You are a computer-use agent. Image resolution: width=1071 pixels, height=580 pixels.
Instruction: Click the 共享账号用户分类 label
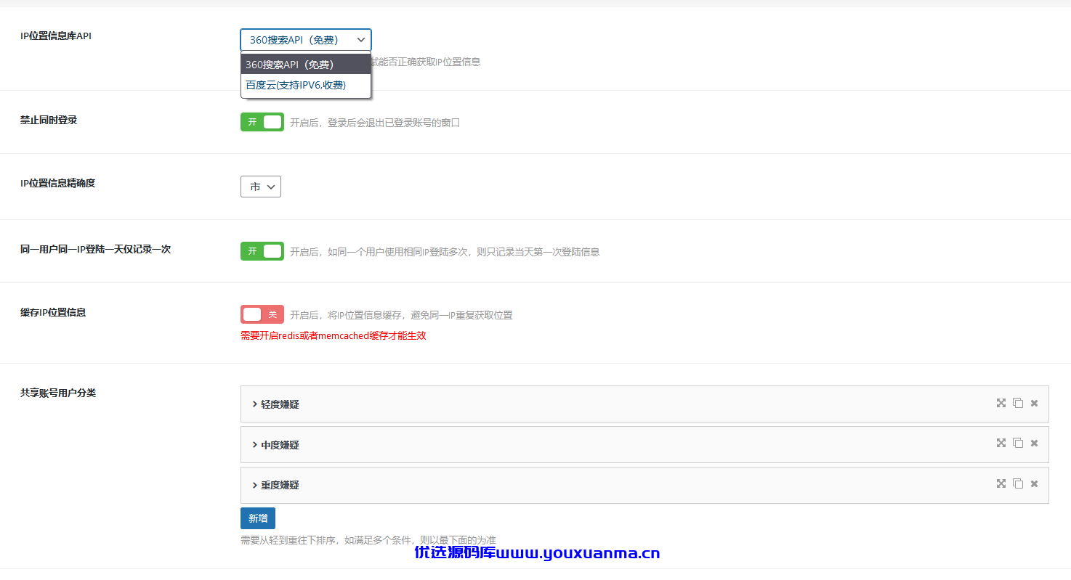[x=58, y=393]
